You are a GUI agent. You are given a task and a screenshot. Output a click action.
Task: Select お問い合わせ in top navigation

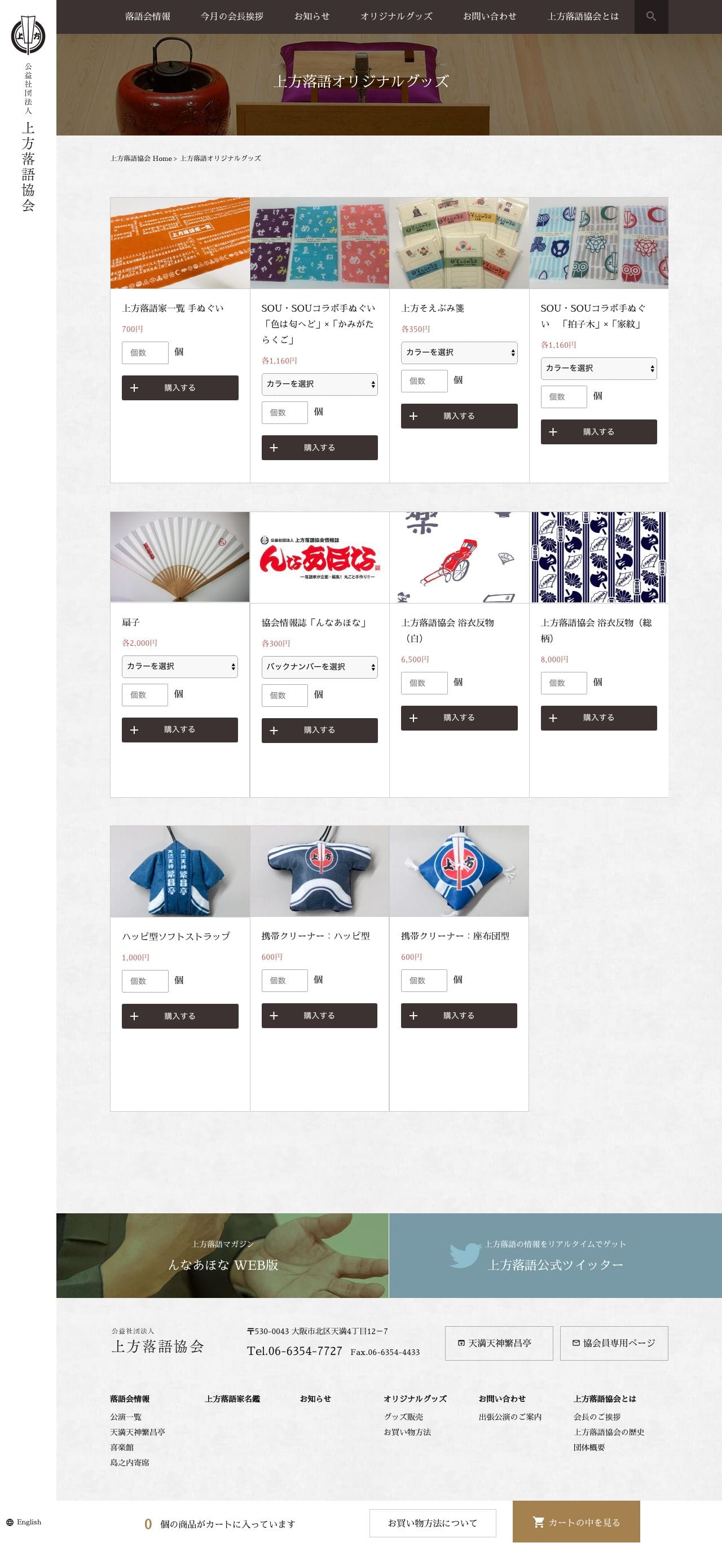pyautogui.click(x=490, y=16)
